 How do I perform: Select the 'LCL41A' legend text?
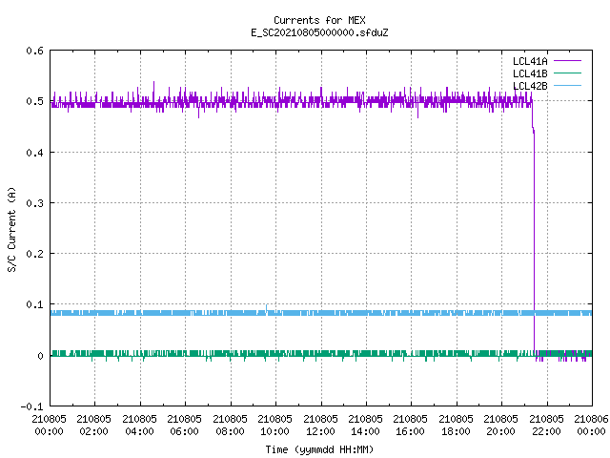(530, 61)
